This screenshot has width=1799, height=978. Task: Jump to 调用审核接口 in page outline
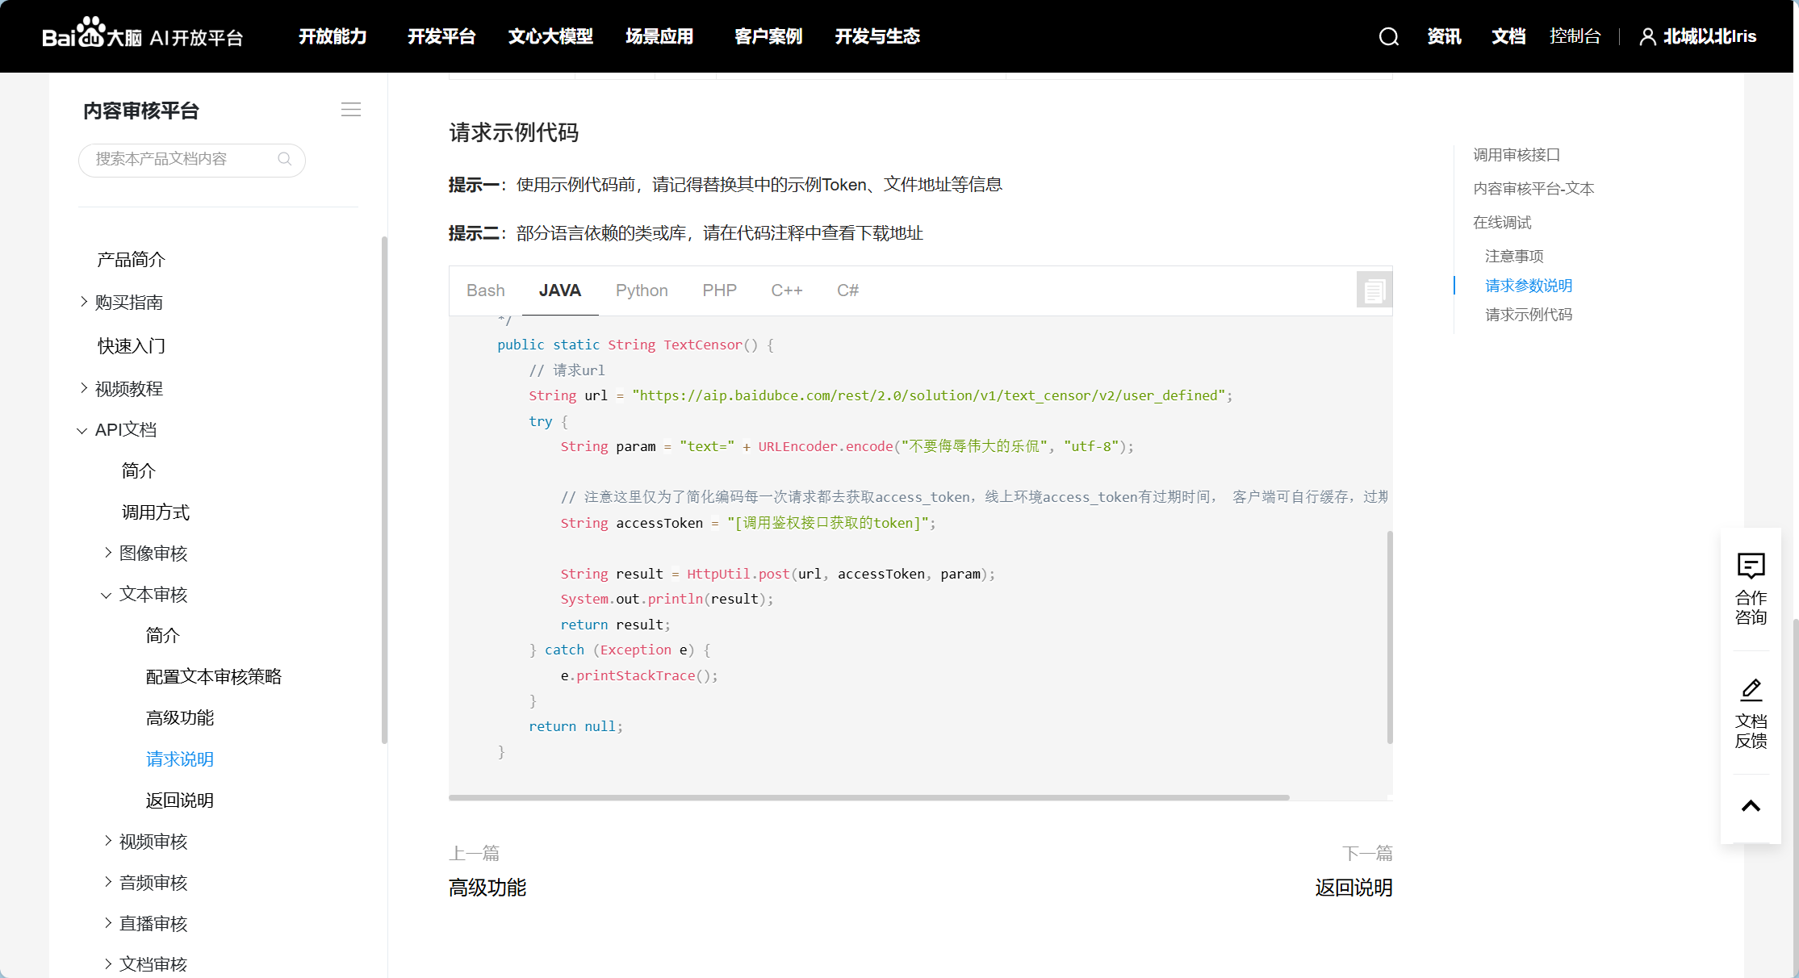pos(1517,155)
